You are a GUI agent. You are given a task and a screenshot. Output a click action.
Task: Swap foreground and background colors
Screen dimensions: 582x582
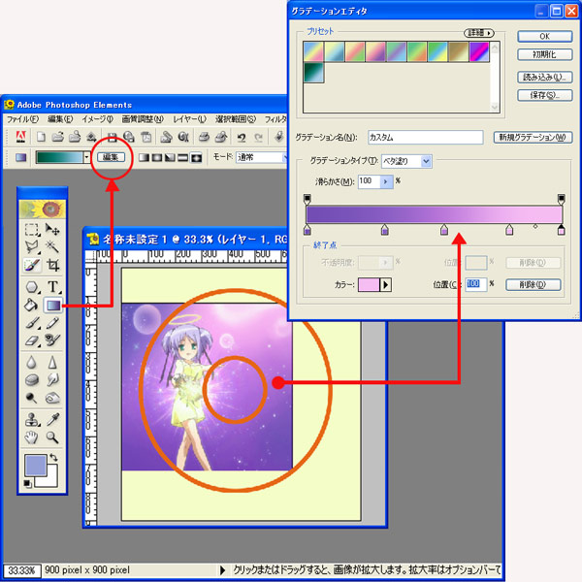53,457
